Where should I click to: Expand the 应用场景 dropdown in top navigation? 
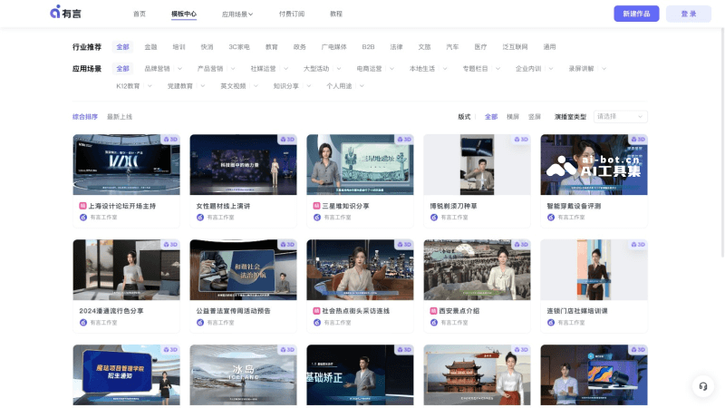click(x=237, y=15)
